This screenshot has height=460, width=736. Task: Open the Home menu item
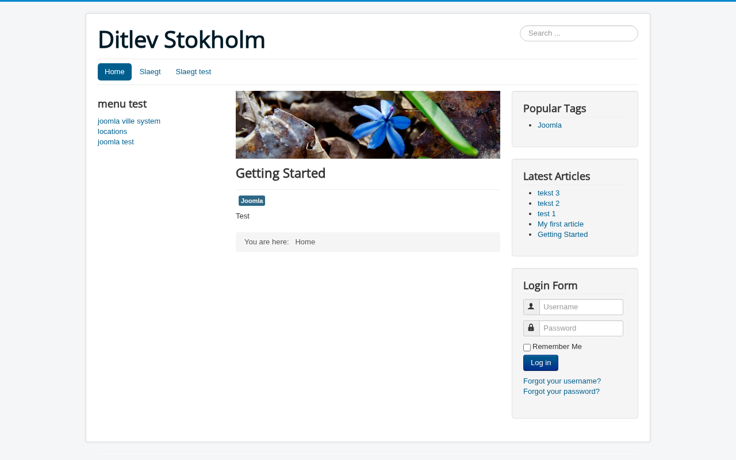coord(114,72)
